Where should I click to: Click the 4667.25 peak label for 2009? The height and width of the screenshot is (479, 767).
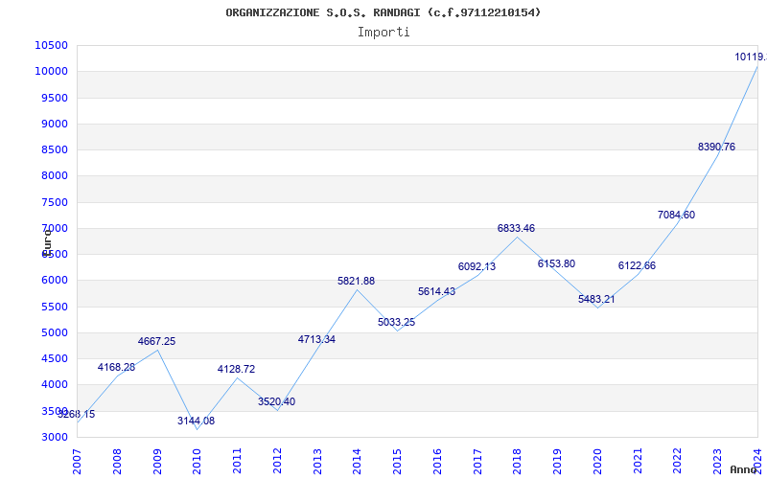pyautogui.click(x=156, y=341)
